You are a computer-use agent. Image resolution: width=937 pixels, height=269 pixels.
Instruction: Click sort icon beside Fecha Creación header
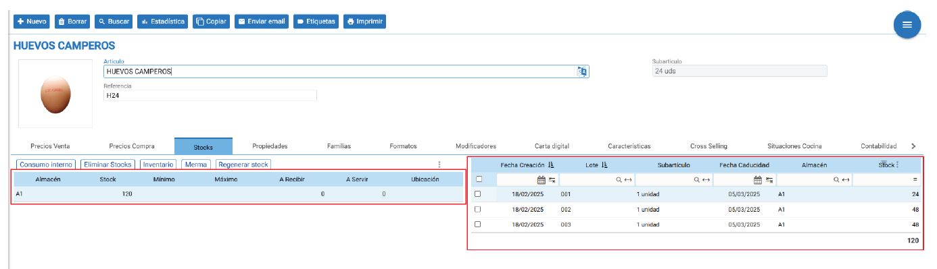pyautogui.click(x=552, y=165)
